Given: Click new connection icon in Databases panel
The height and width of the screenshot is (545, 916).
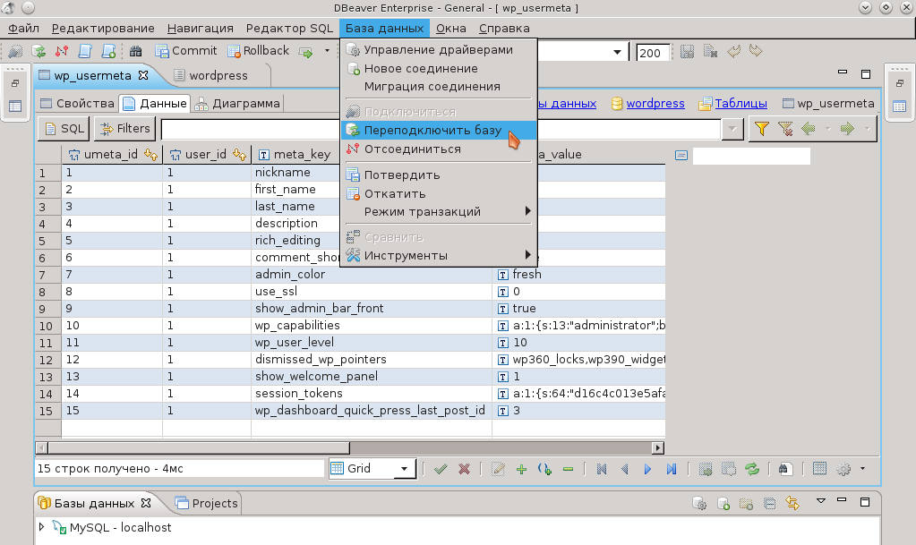Looking at the screenshot, I should pyautogui.click(x=723, y=503).
